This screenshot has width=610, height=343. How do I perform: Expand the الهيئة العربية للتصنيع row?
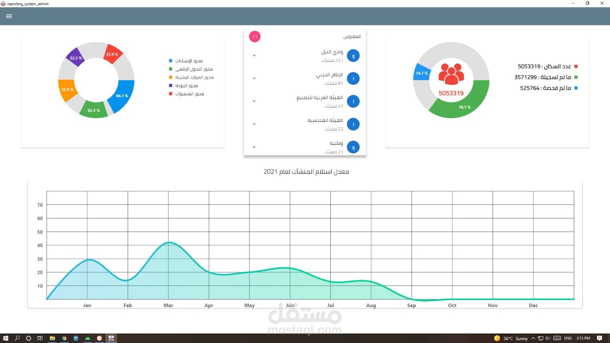254,101
